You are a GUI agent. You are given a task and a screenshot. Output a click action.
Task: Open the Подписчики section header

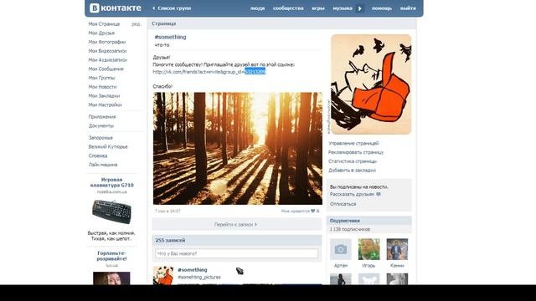(x=369, y=221)
